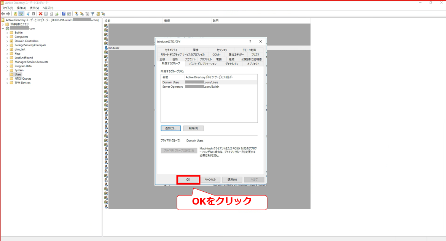Click the OK button in binduser properties
The width and height of the screenshot is (446, 241).
click(x=188, y=180)
